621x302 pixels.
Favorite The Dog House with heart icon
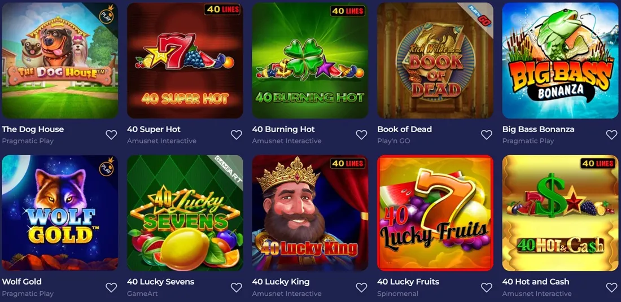111,134
